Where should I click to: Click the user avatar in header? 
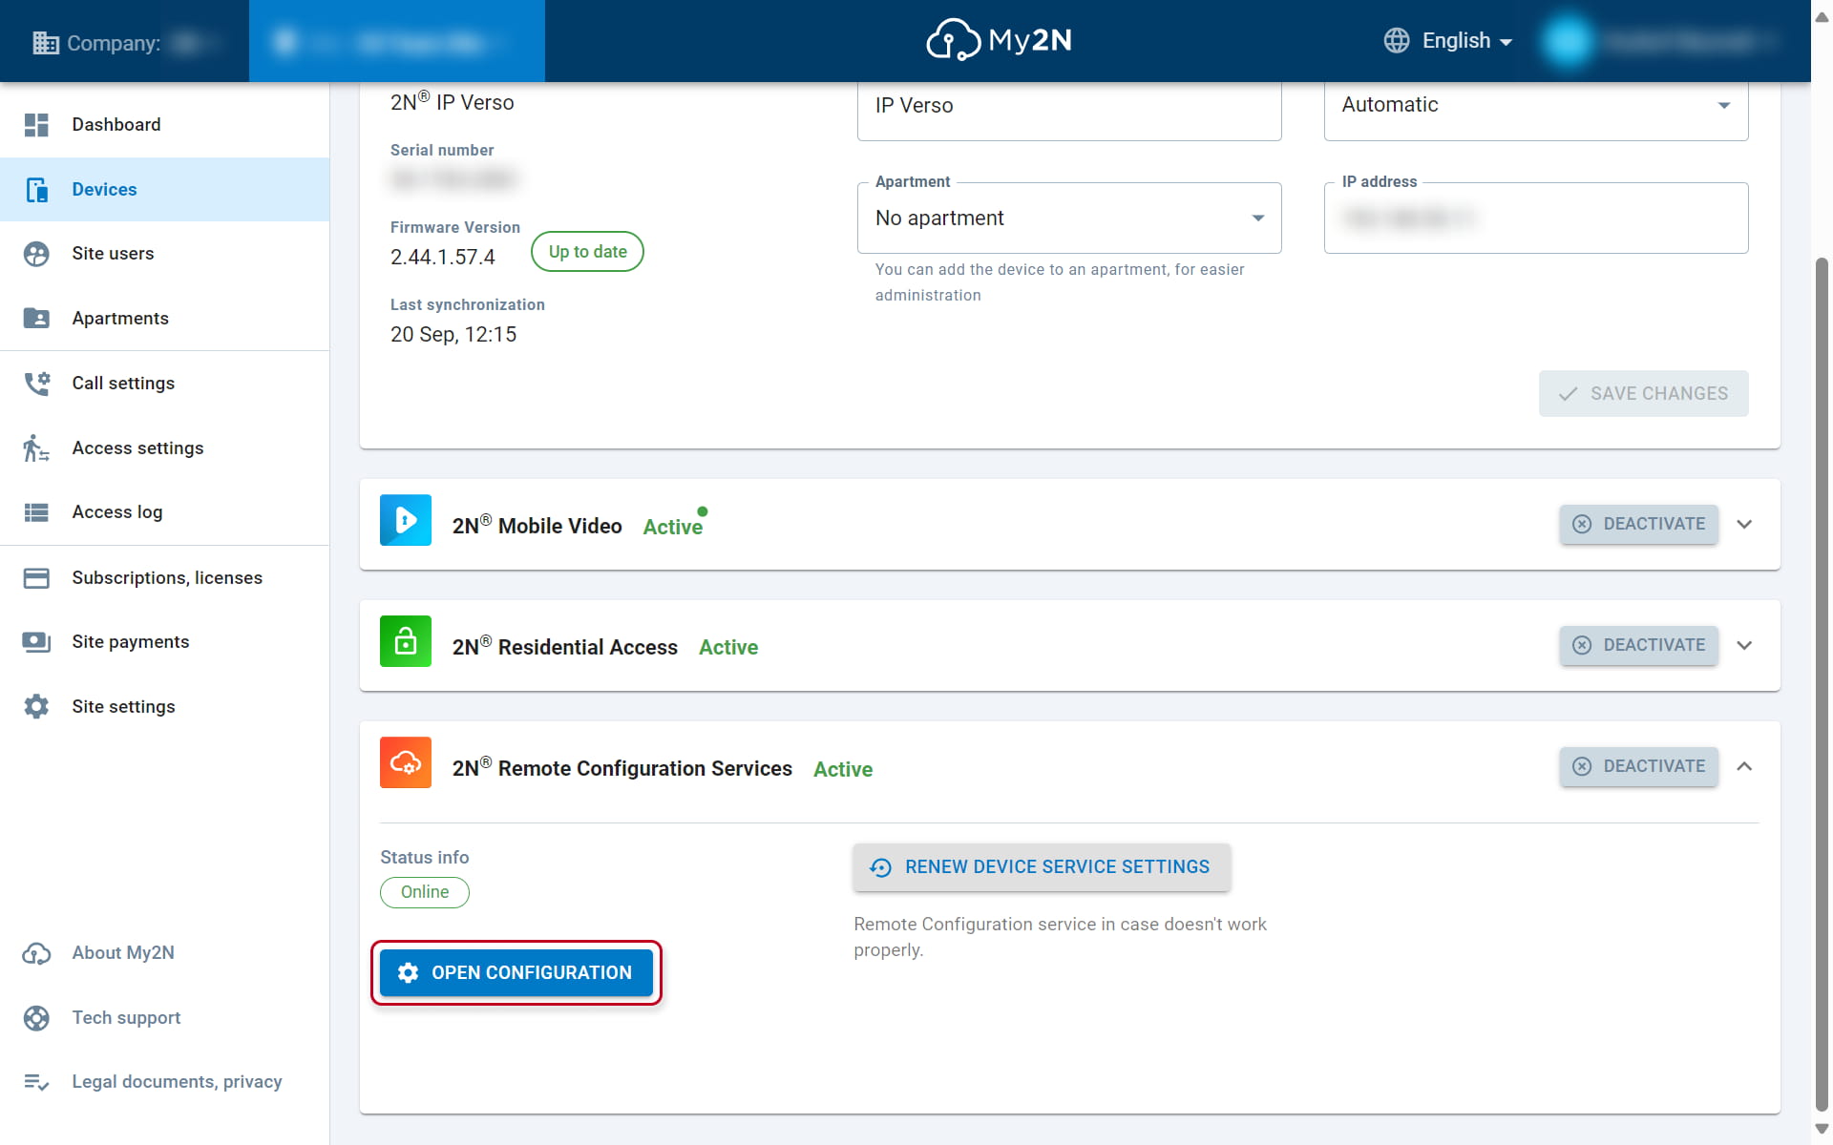pyautogui.click(x=1568, y=41)
